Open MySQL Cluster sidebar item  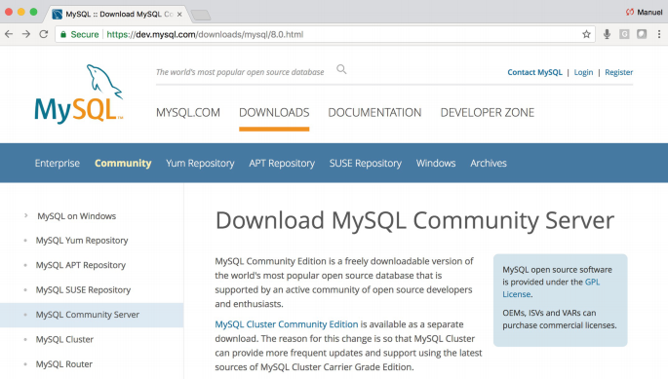click(x=64, y=339)
